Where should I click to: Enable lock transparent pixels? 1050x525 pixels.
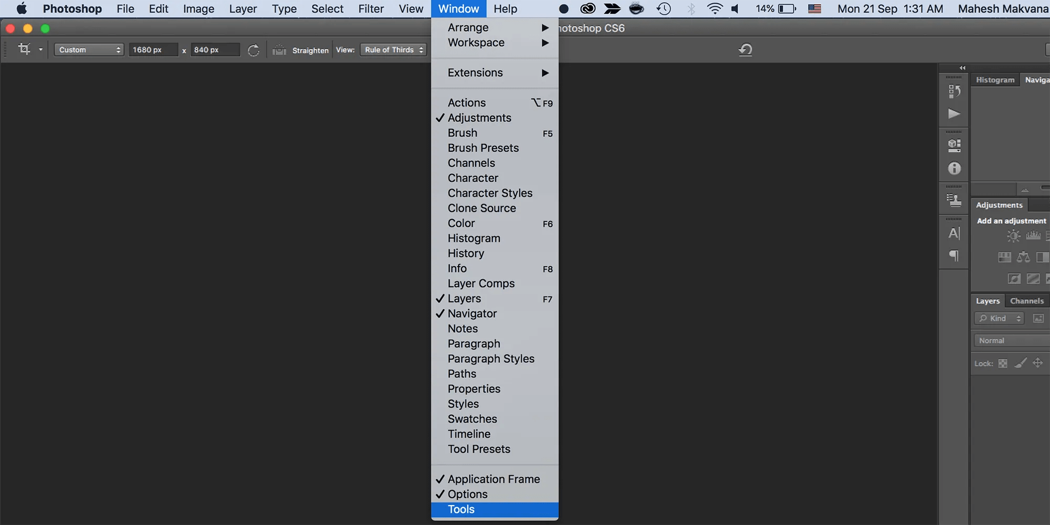coord(1003,363)
